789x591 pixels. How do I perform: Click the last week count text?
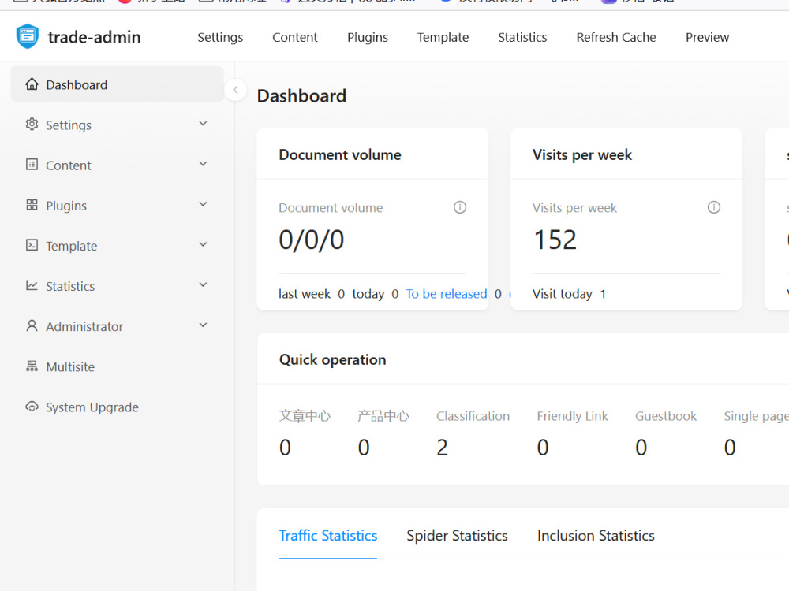pyautogui.click(x=312, y=293)
